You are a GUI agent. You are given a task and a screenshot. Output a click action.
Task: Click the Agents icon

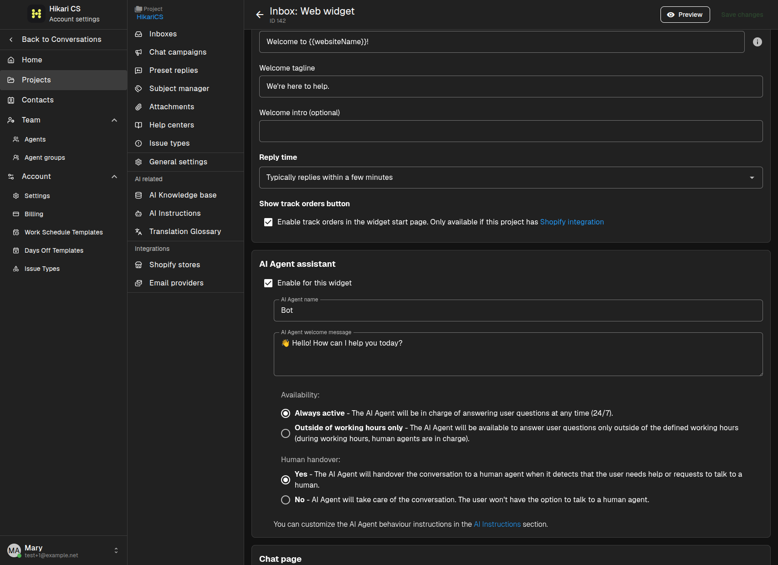[16, 139]
